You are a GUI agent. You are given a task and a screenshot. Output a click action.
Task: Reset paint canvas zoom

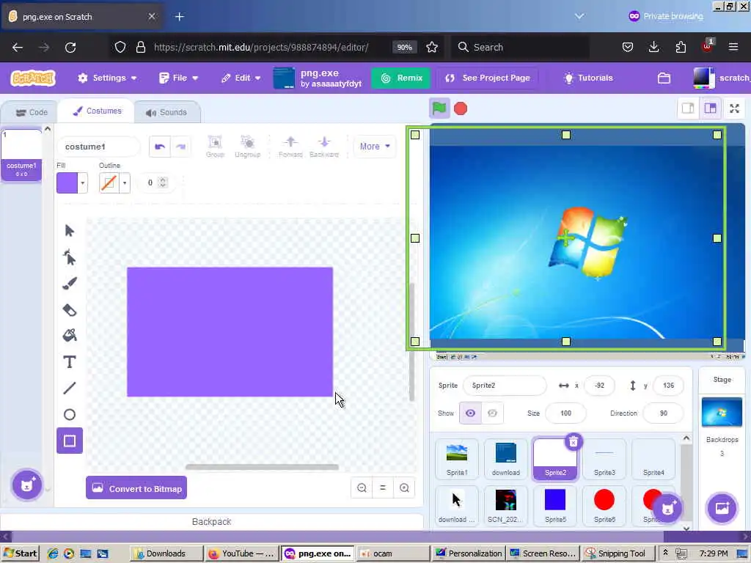[383, 487]
